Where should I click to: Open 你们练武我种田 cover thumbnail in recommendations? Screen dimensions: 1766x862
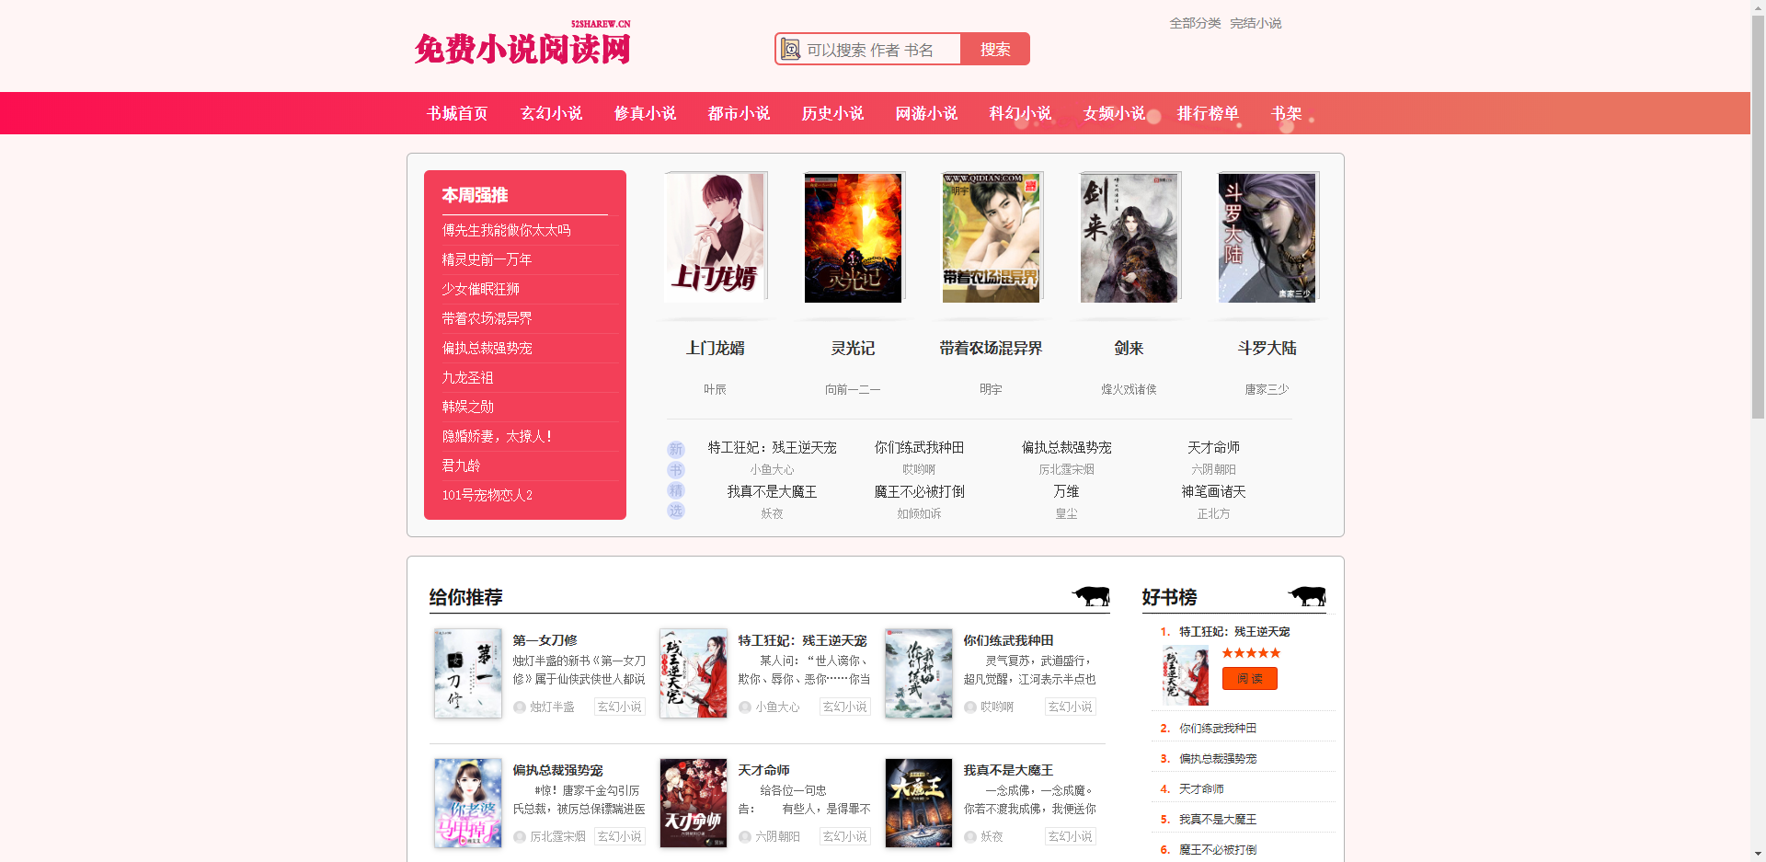pyautogui.click(x=919, y=673)
